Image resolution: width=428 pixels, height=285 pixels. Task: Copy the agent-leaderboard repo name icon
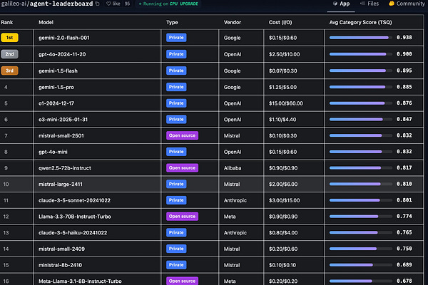[98, 4]
